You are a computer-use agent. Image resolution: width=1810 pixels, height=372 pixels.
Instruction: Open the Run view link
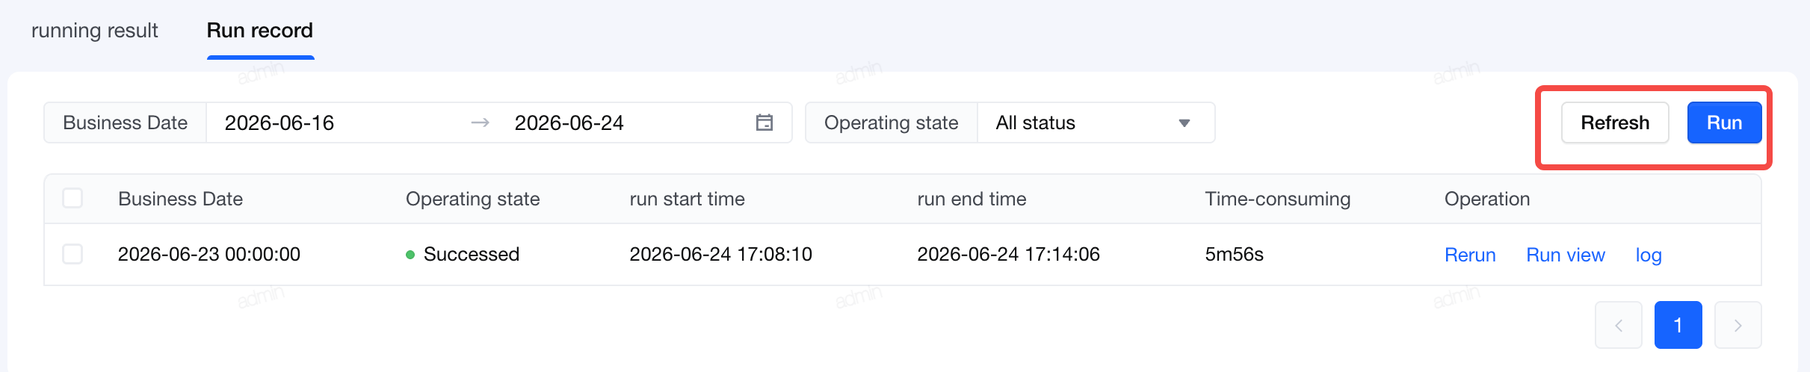(1566, 255)
